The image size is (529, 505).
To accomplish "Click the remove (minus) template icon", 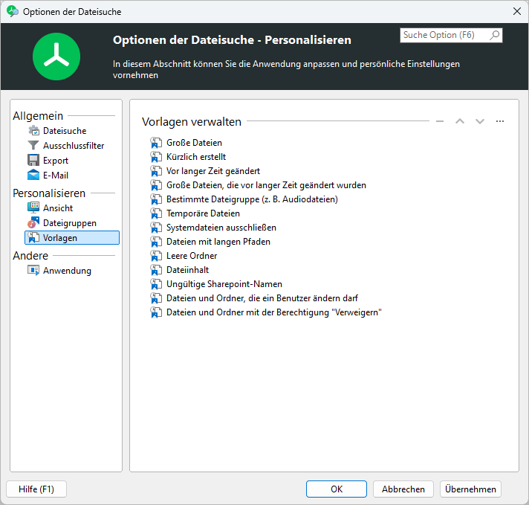I will 440,121.
